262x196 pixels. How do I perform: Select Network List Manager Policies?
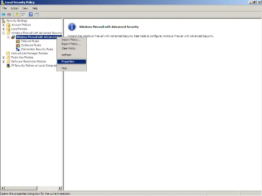[x=29, y=53]
